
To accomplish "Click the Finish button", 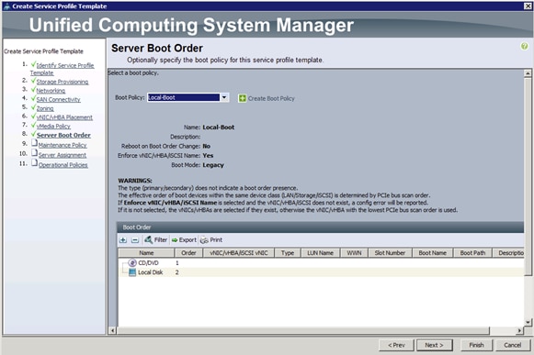I will point(476,345).
